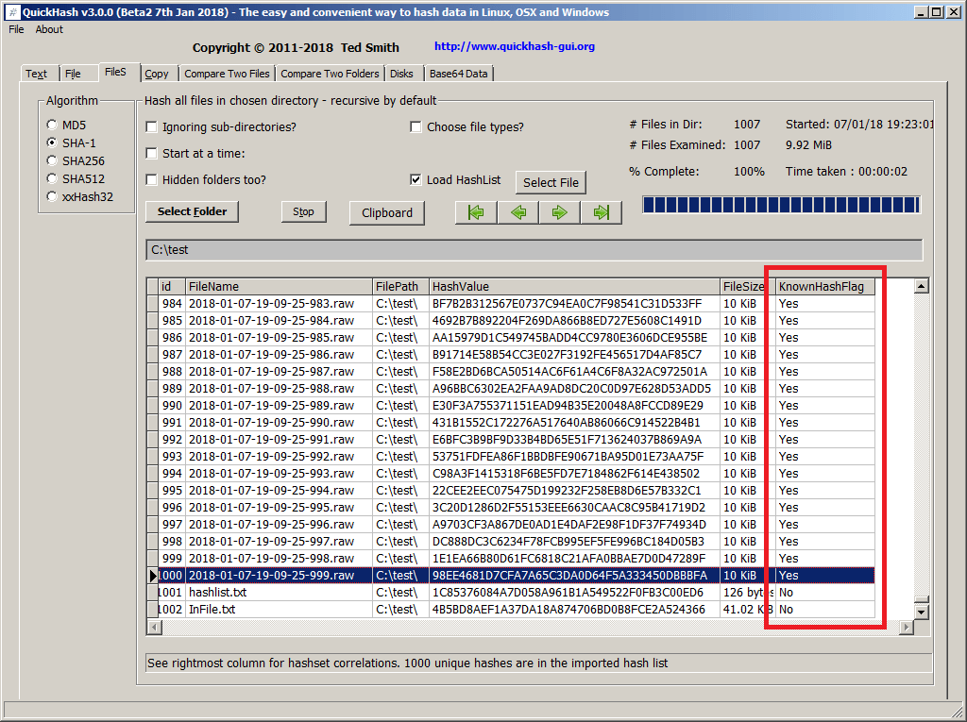The image size is (967, 722).
Task: Click the hashing progress bar
Action: (x=781, y=205)
